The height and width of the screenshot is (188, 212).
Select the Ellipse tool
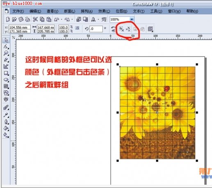pos(6,80)
